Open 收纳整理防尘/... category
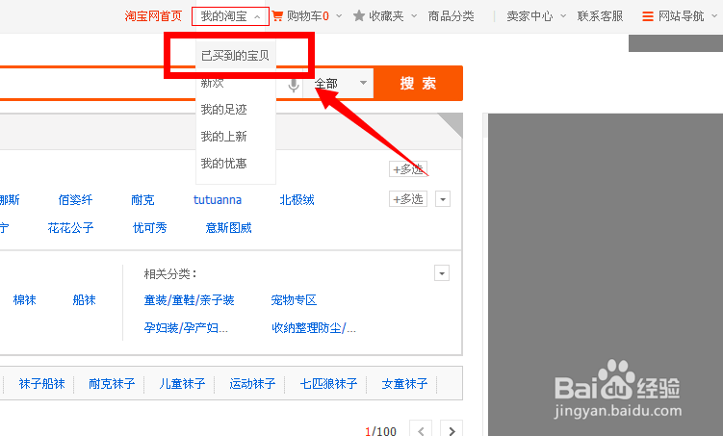 pyautogui.click(x=314, y=327)
